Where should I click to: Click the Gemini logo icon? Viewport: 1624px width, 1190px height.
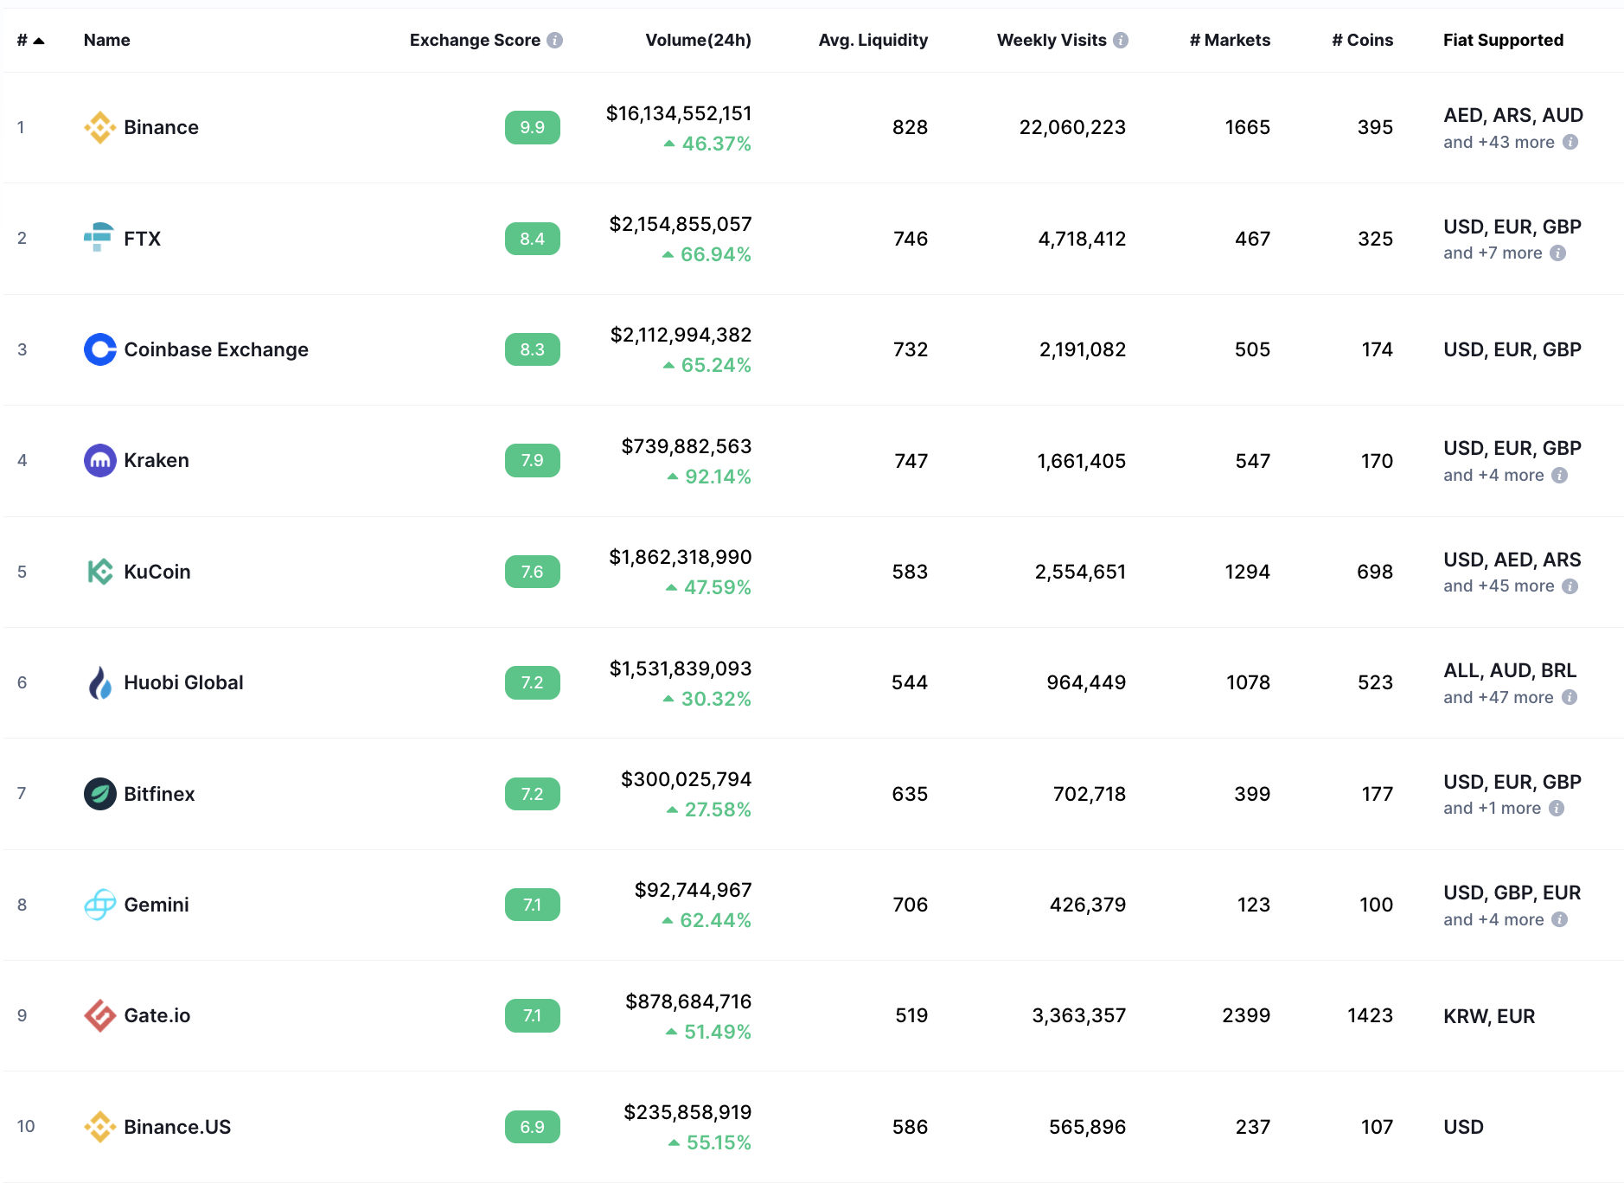pyautogui.click(x=100, y=905)
